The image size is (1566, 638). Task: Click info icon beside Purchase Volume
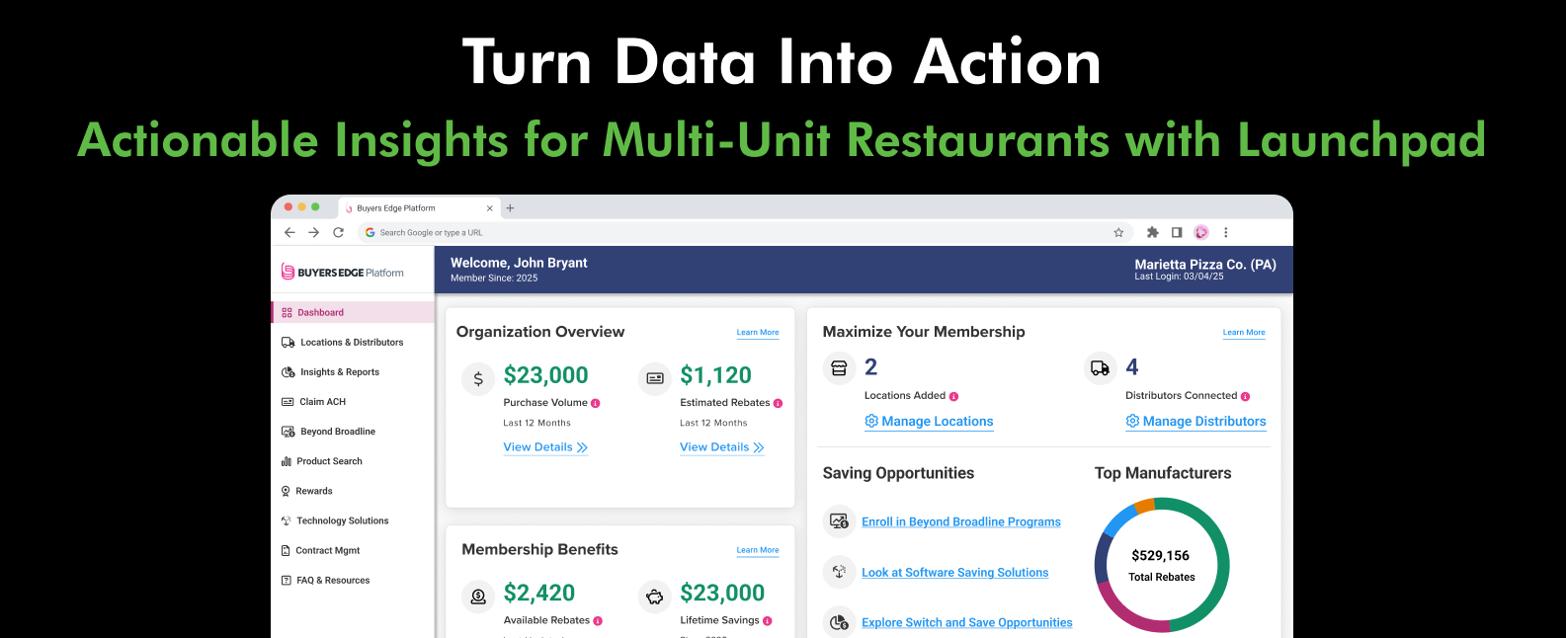pyautogui.click(x=596, y=403)
